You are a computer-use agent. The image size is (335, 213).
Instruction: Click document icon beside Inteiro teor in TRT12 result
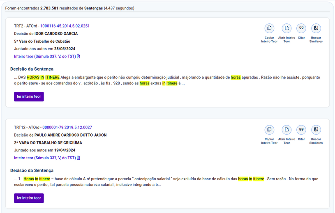point(79,158)
